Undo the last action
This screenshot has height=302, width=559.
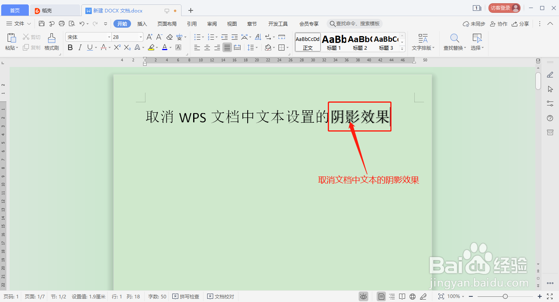pos(82,24)
